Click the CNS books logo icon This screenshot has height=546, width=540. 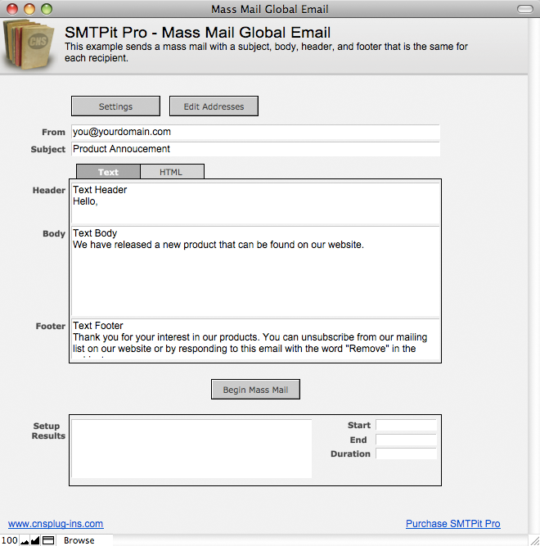(29, 44)
